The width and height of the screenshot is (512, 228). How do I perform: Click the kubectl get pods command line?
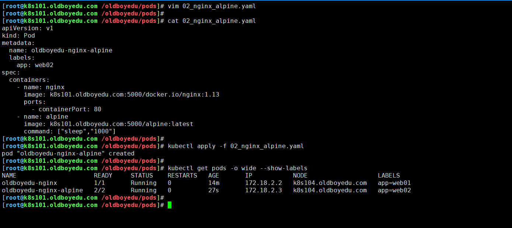click(237, 168)
